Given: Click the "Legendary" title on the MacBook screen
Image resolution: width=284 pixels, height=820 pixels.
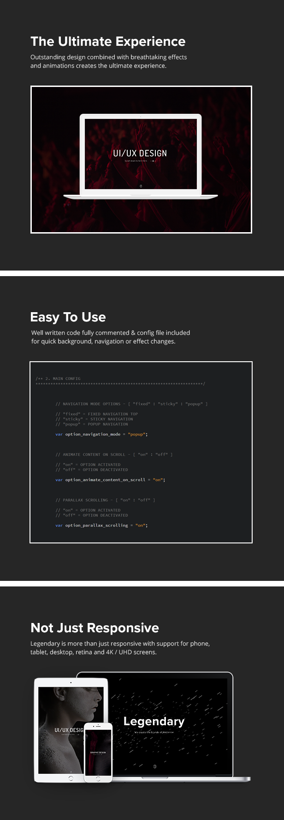Looking at the screenshot, I should [x=154, y=721].
